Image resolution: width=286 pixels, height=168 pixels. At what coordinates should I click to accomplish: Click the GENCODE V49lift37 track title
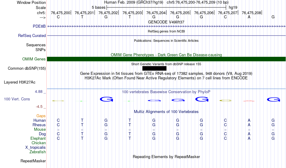[x=166, y=22]
